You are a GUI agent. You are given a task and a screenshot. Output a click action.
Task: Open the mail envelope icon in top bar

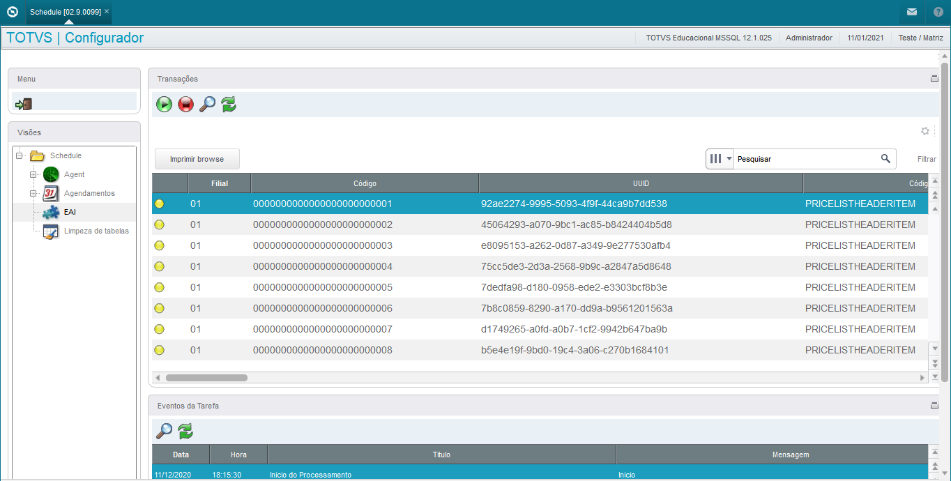912,12
